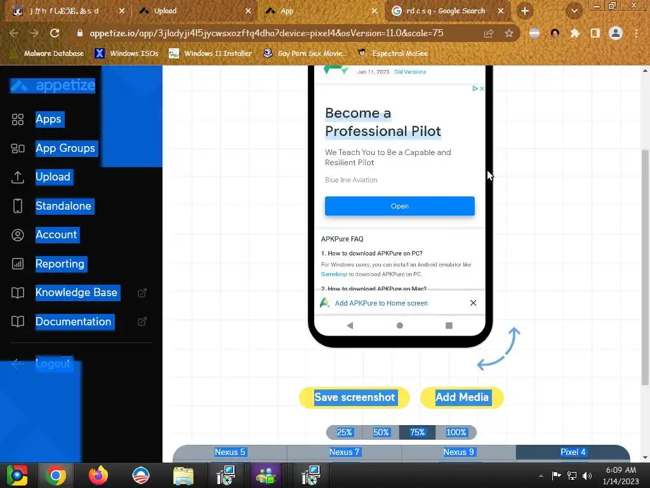Image resolution: width=650 pixels, height=488 pixels.
Task: Click the Standalone phone icon
Action: click(17, 206)
